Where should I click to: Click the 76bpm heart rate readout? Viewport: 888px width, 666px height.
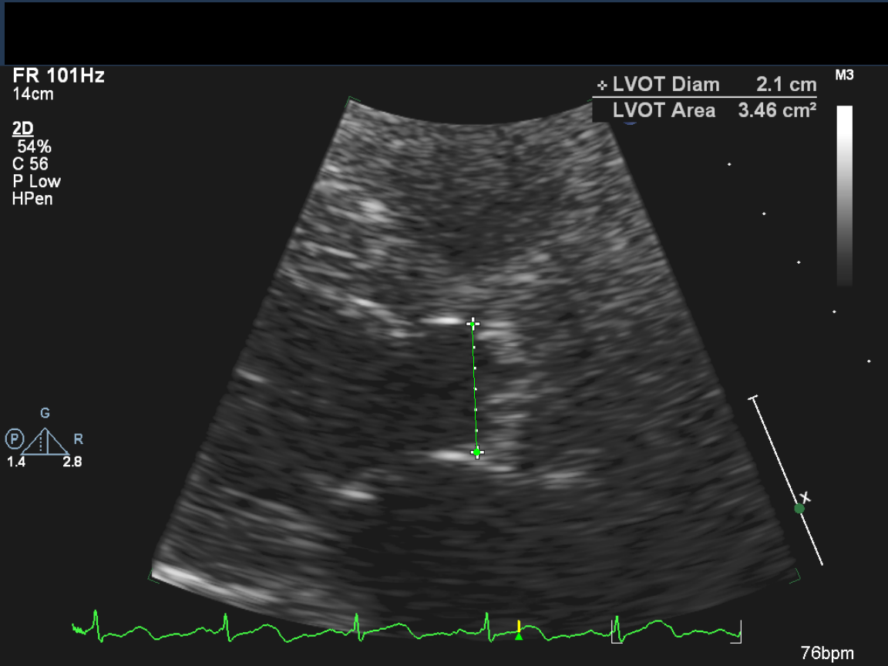tap(828, 653)
